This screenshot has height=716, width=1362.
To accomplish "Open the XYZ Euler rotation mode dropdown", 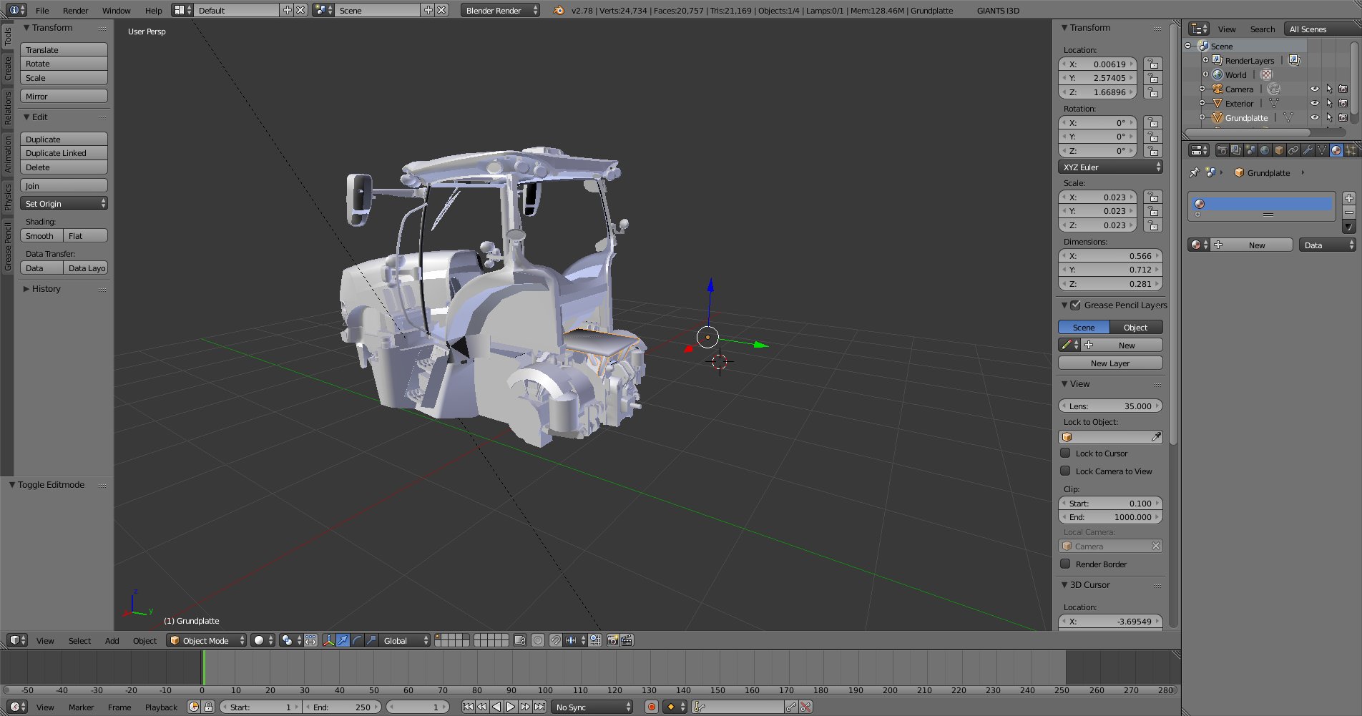I will pyautogui.click(x=1110, y=167).
